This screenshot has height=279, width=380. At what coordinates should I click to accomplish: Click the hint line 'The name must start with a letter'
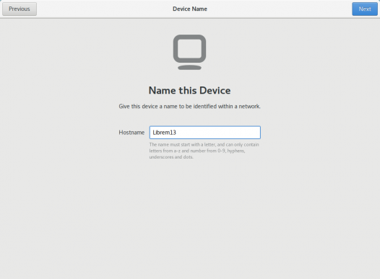coord(204,145)
